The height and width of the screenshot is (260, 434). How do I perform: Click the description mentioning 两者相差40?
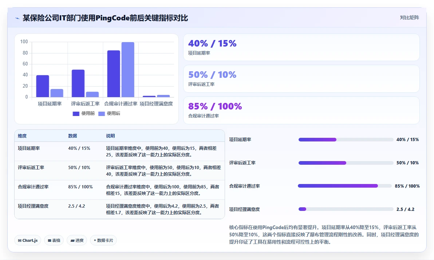click(163, 171)
